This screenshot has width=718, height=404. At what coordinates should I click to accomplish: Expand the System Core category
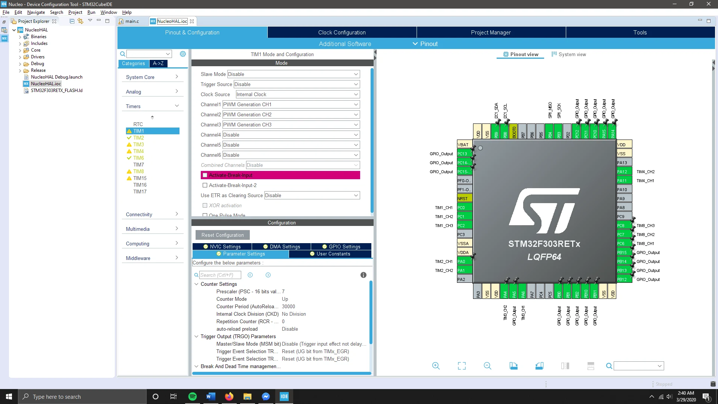pyautogui.click(x=152, y=77)
